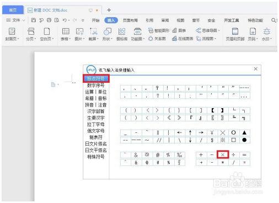Insert the …… six-dot ellipsis symbol
The height and width of the screenshot is (203, 279).
point(244,88)
